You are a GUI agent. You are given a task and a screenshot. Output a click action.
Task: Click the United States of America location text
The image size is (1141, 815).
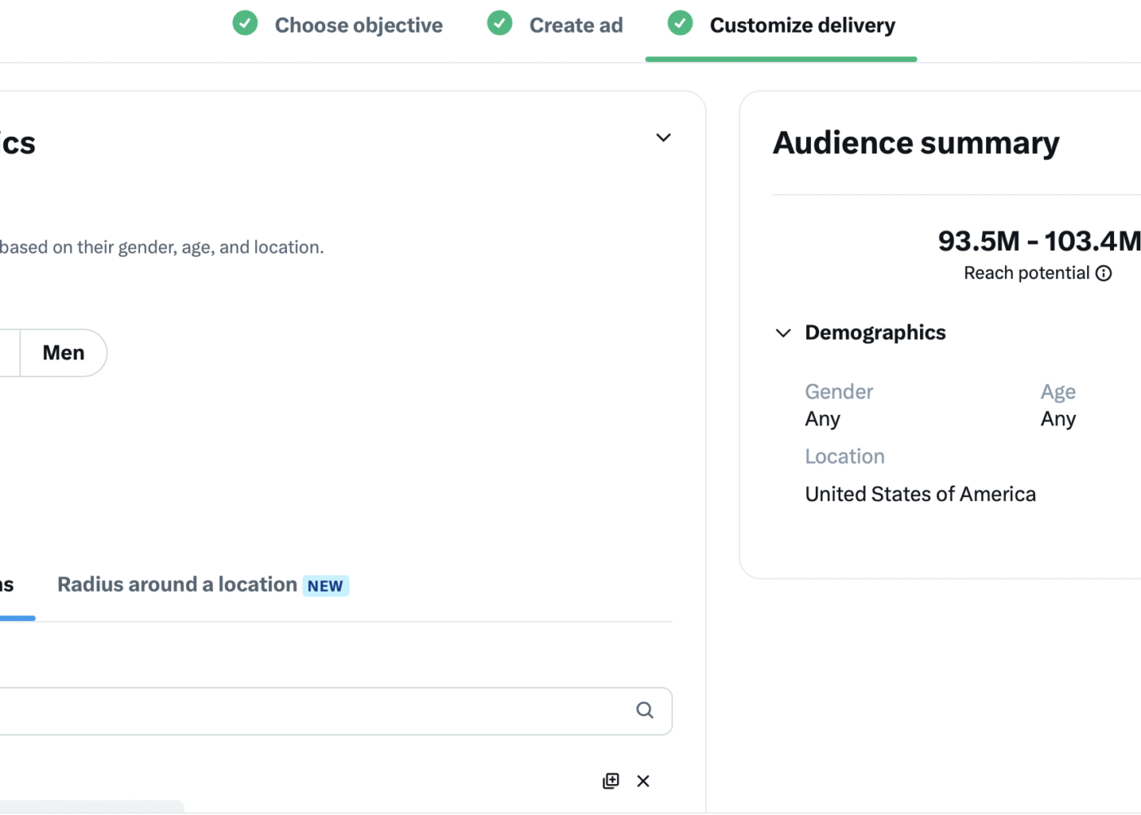point(920,494)
